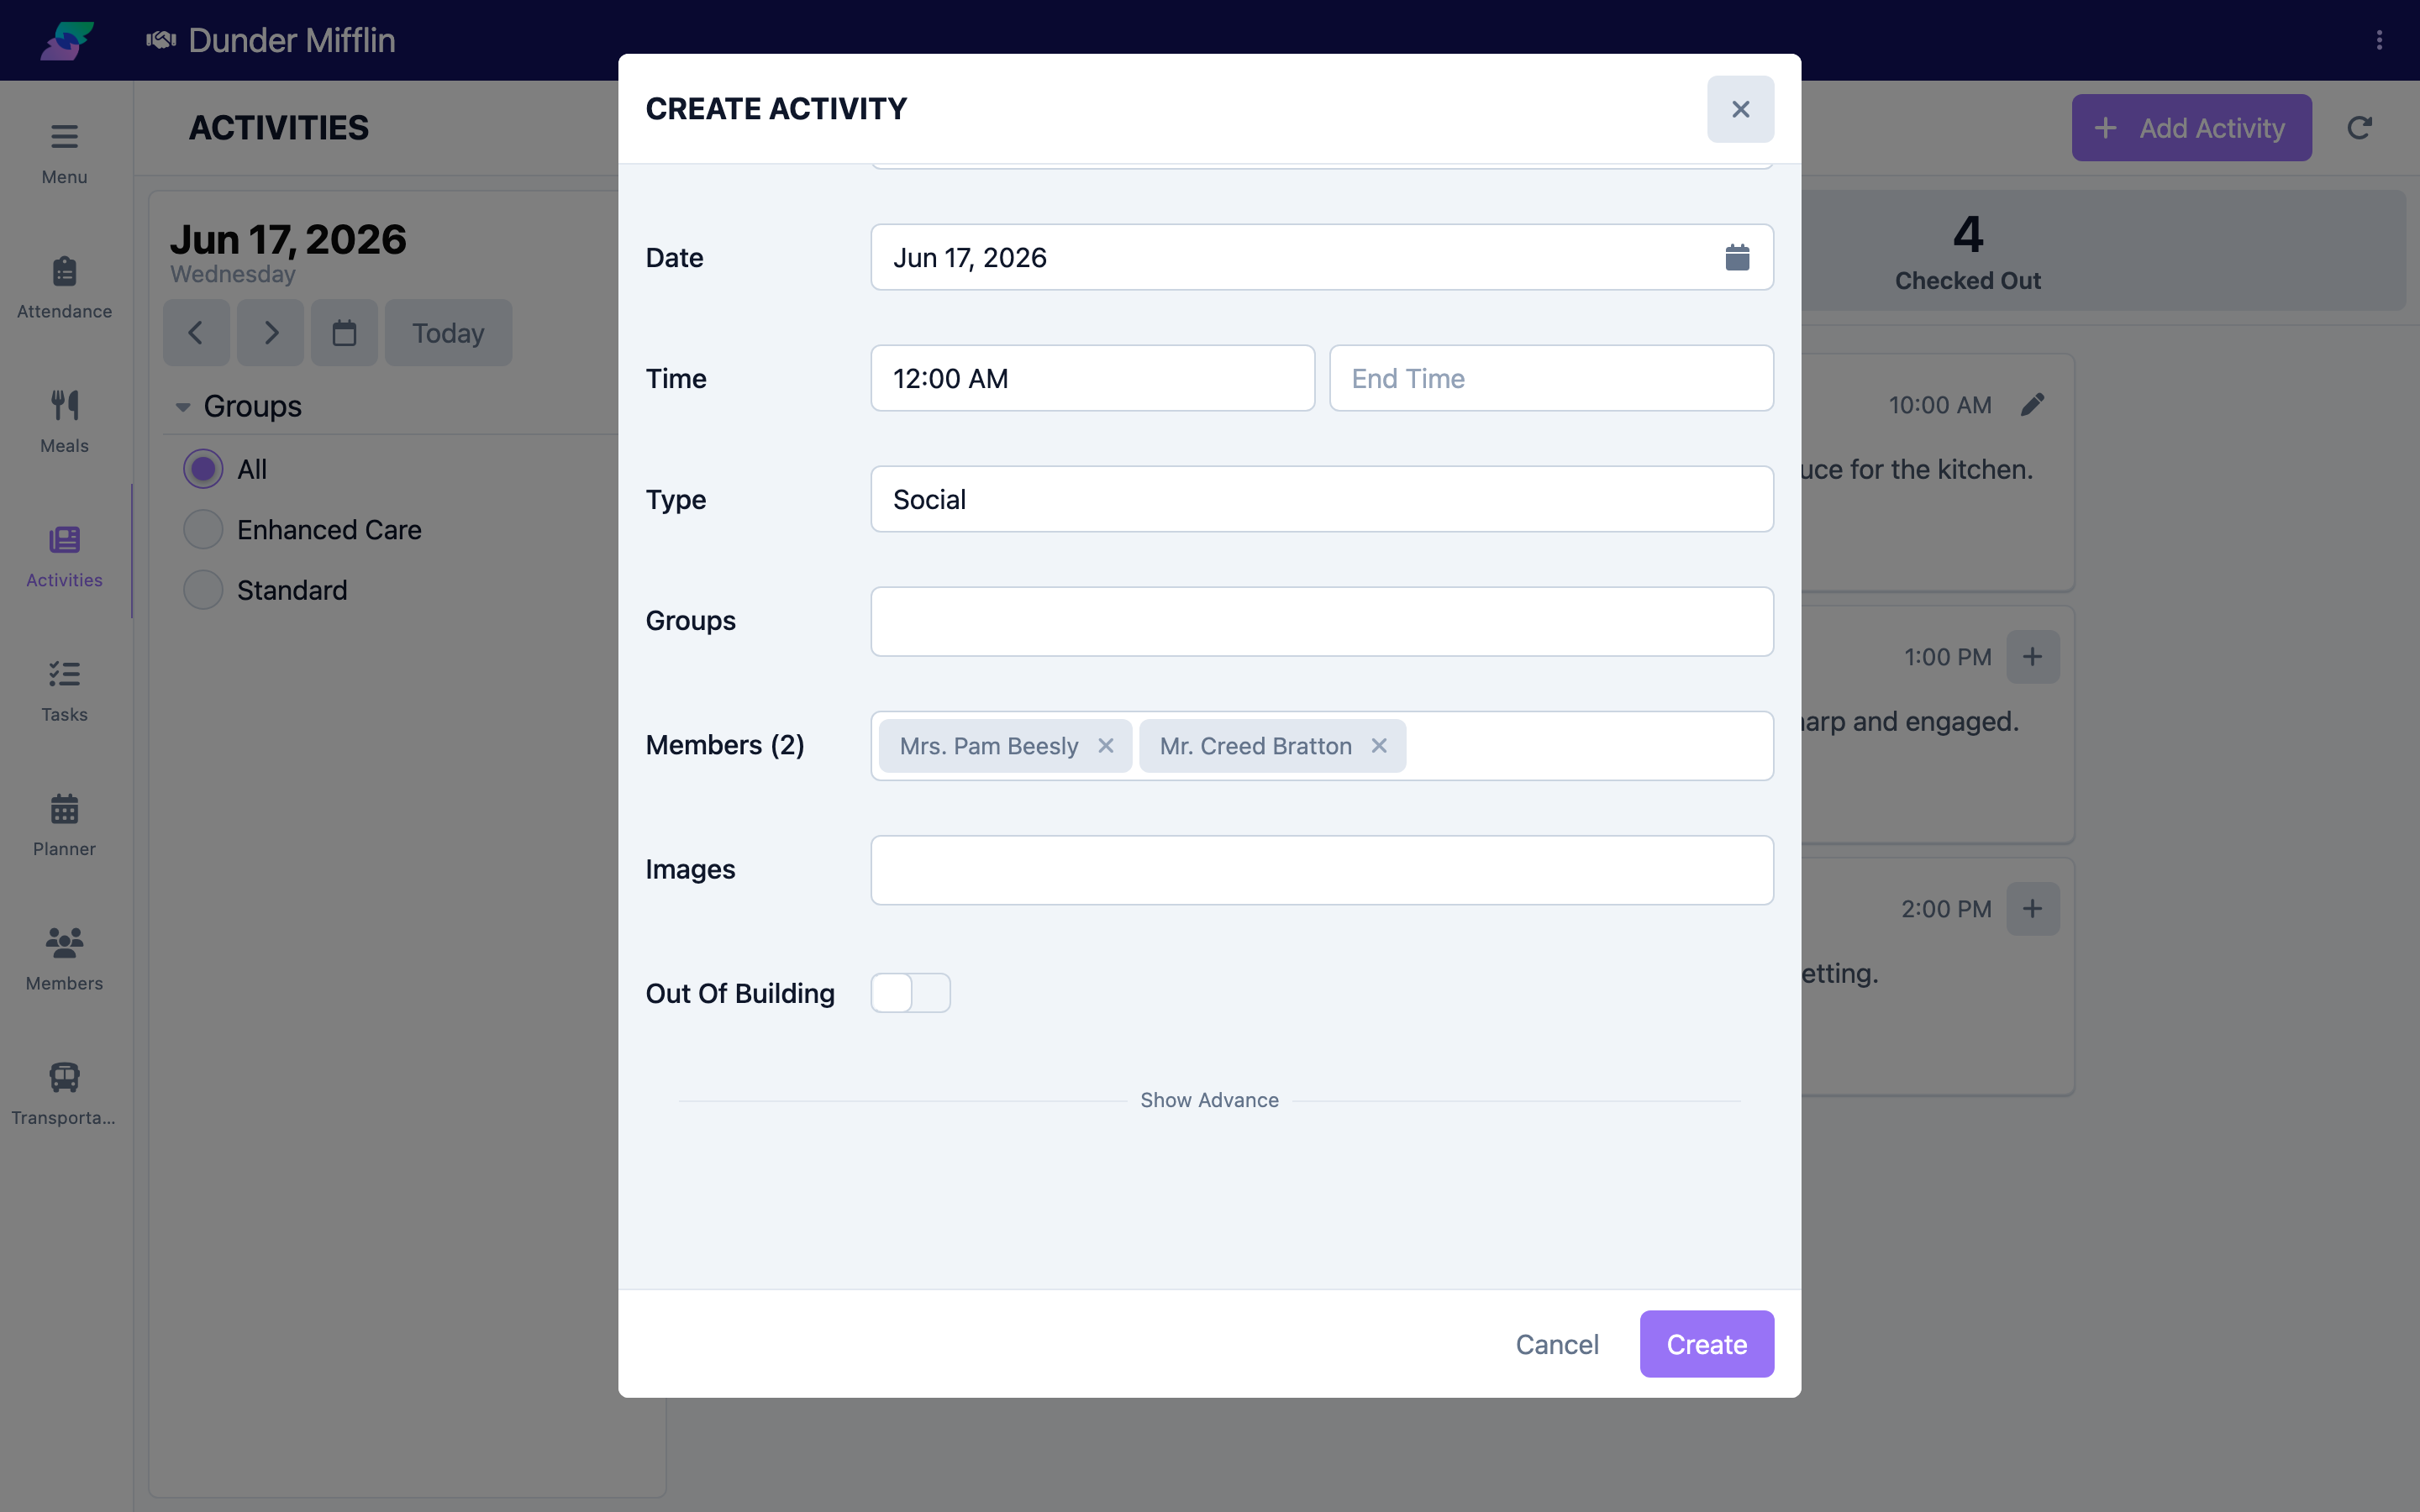Refresh the activities list
The height and width of the screenshot is (1512, 2420).
pyautogui.click(x=2359, y=128)
